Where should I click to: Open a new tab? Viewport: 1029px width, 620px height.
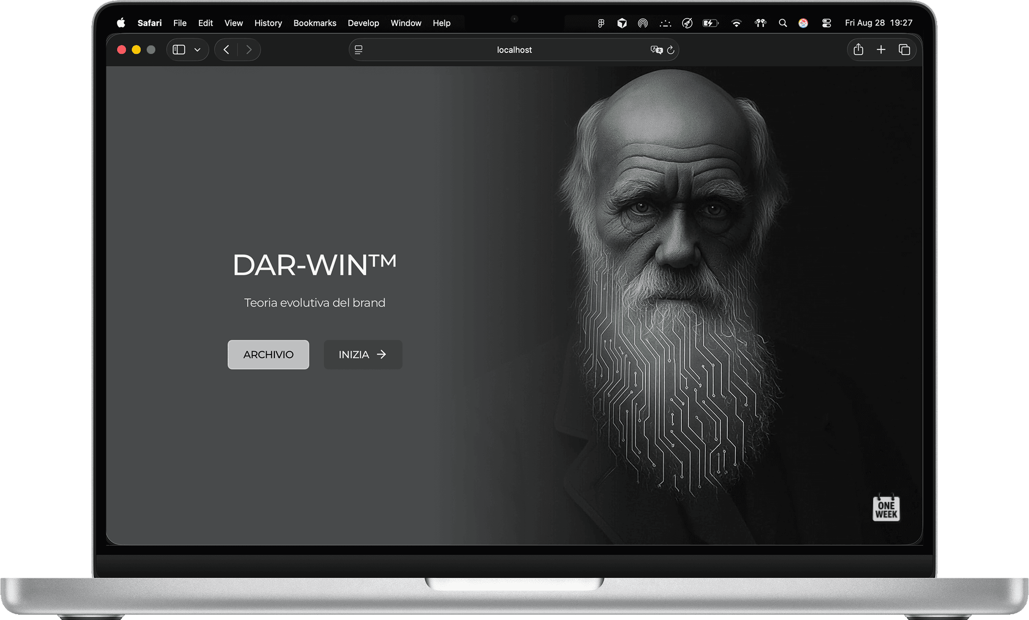click(881, 49)
